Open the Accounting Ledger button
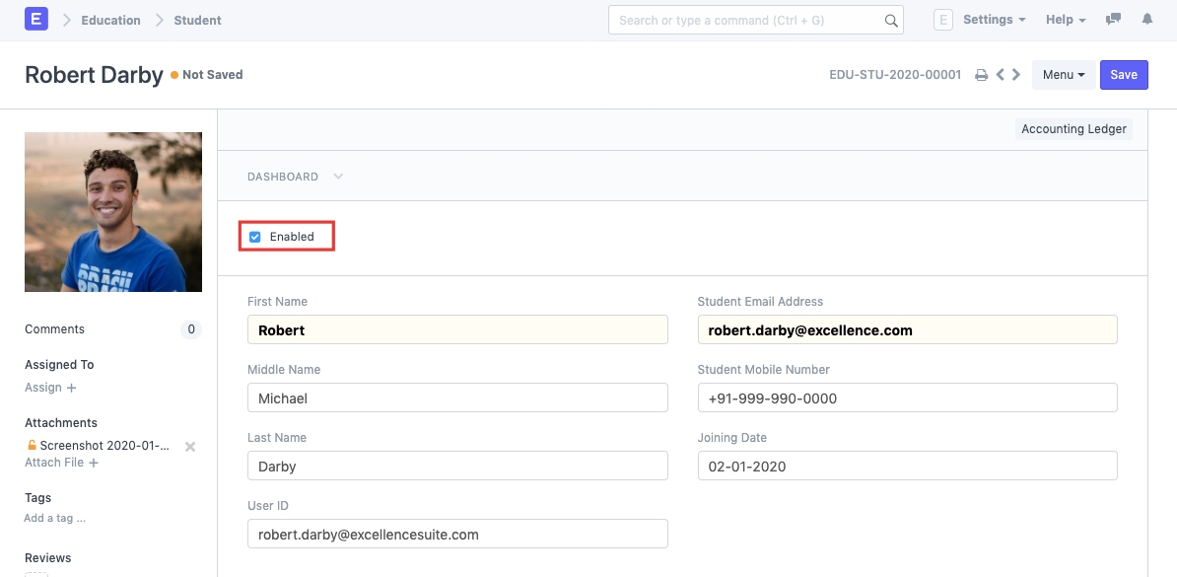 tap(1073, 129)
